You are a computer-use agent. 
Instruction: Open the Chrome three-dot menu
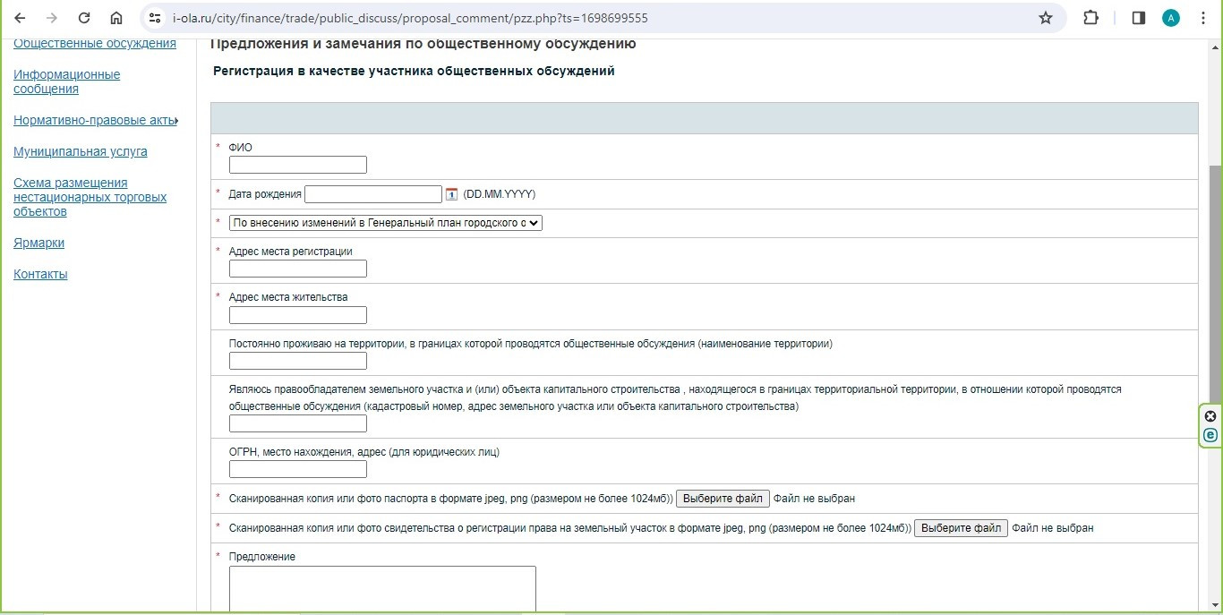[x=1202, y=18]
